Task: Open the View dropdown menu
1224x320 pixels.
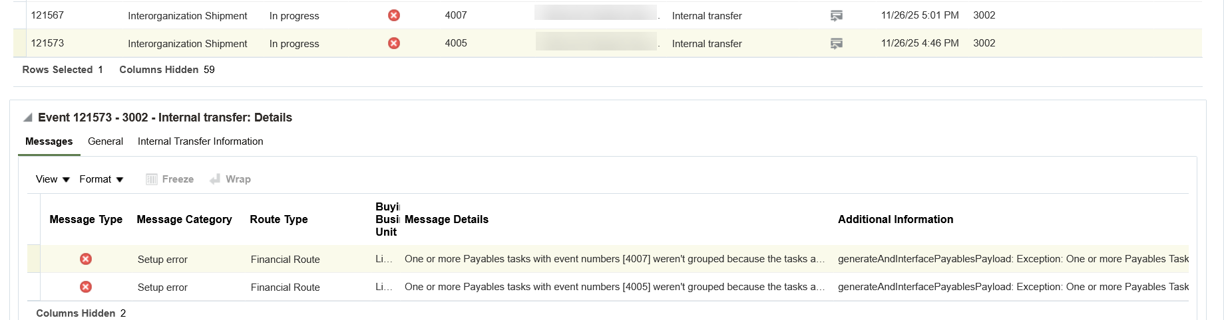Action: pyautogui.click(x=53, y=179)
